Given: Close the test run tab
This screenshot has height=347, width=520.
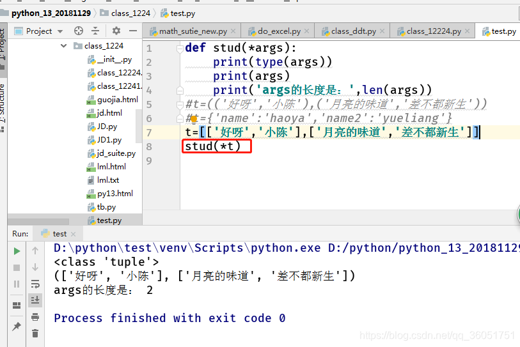Looking at the screenshot, I should click(x=74, y=234).
